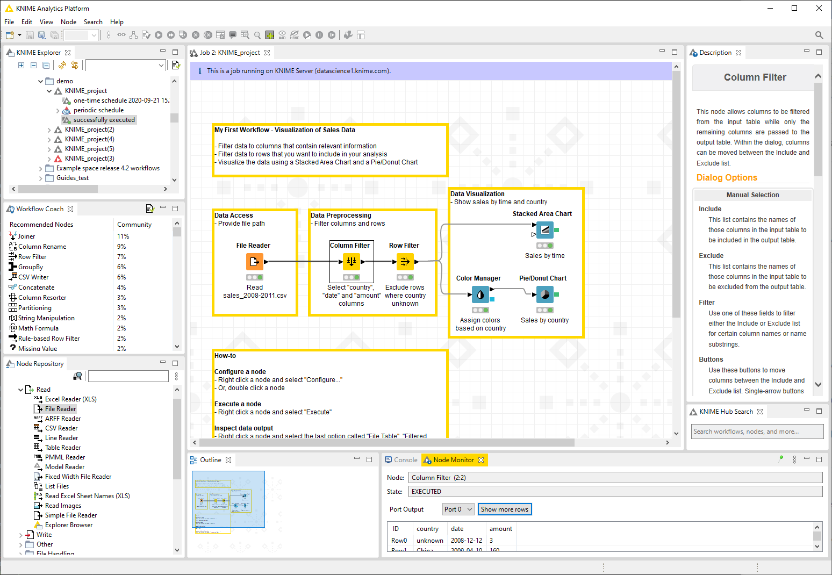Collapse the demo folder in Explorer
Viewport: 832px width, 575px height.
pos(41,81)
